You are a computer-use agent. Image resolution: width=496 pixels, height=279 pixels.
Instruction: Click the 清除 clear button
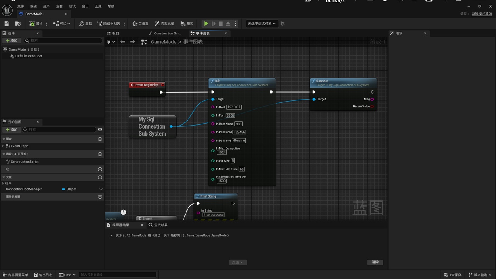375,262
